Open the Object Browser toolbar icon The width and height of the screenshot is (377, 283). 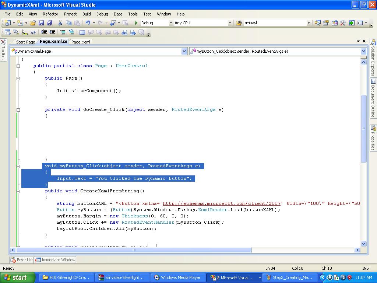click(334, 23)
